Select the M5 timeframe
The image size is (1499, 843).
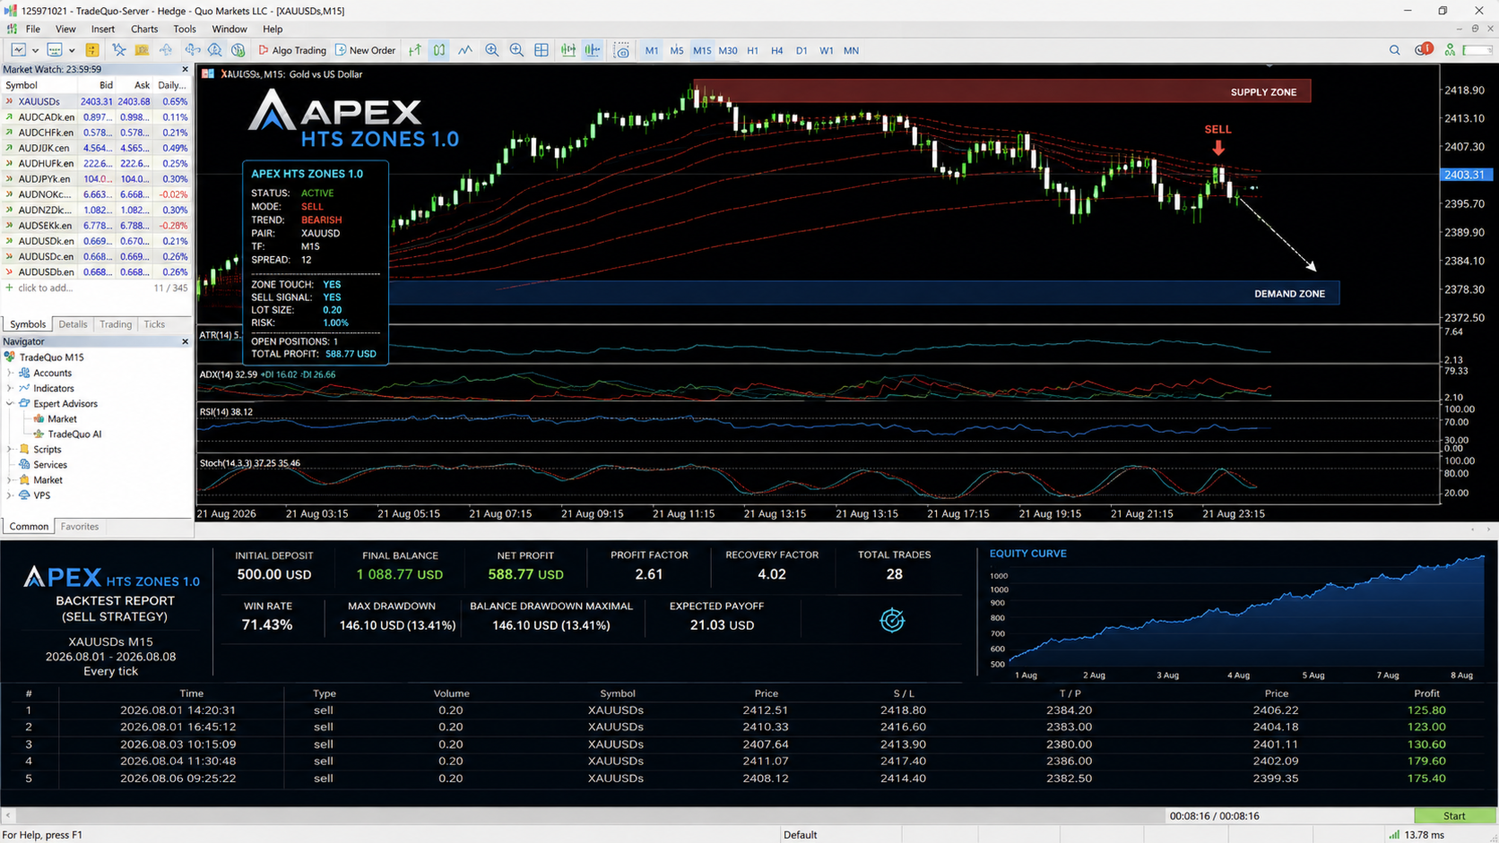coord(676,50)
